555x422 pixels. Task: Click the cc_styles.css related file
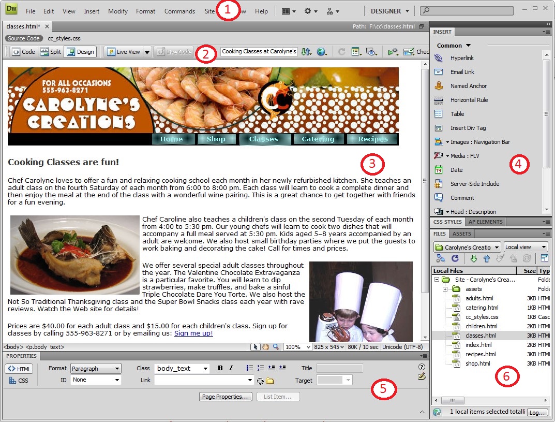64,38
